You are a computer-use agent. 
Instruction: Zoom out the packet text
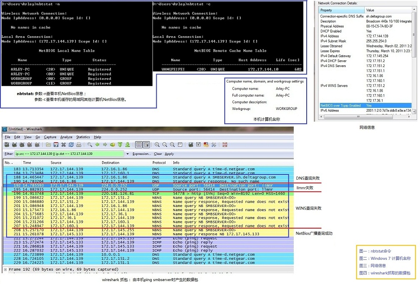click(165, 145)
